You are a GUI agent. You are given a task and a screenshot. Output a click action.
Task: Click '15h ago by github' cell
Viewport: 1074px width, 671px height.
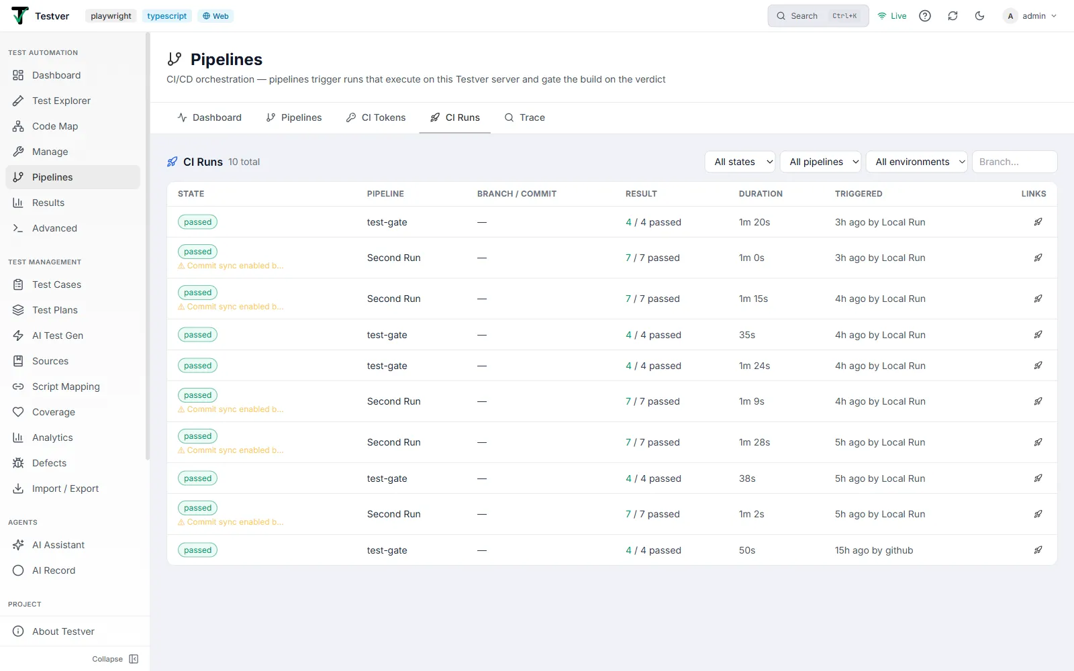click(874, 550)
